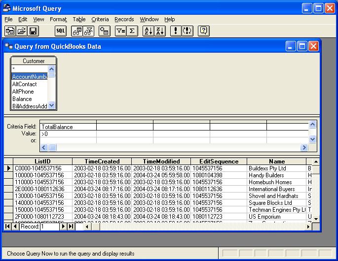Run the query with Query Now icon
338x261 pixels.
click(x=175, y=31)
